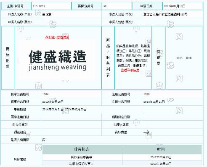207x167 pixels.
Task: Click the 2012年09月19日 application date field
Action: tap(182, 6)
